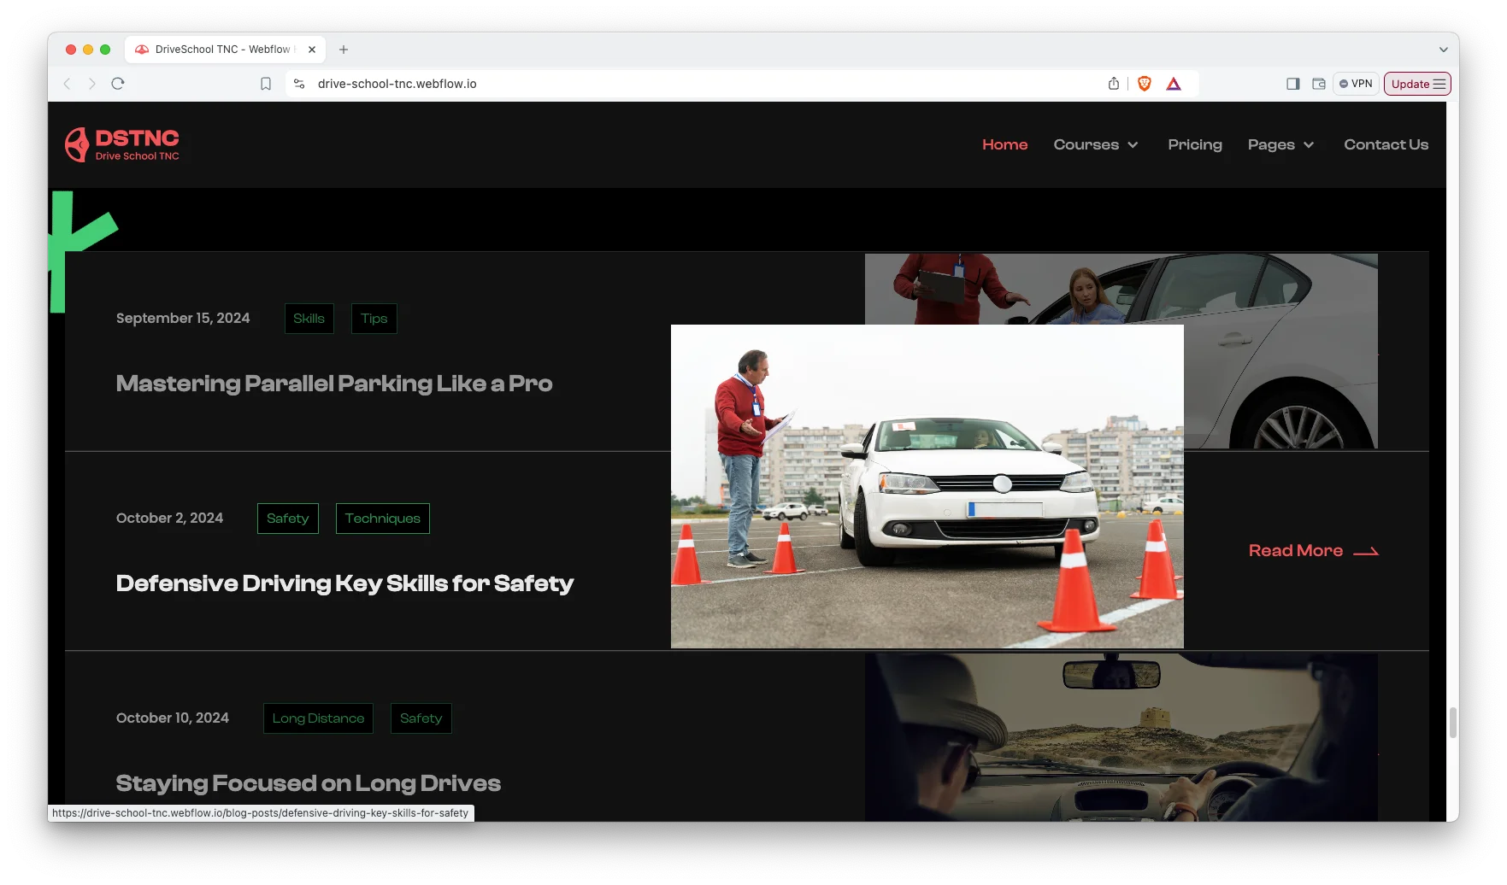Click the Brave Shields lion icon
Image resolution: width=1507 pixels, height=885 pixels.
point(1145,84)
